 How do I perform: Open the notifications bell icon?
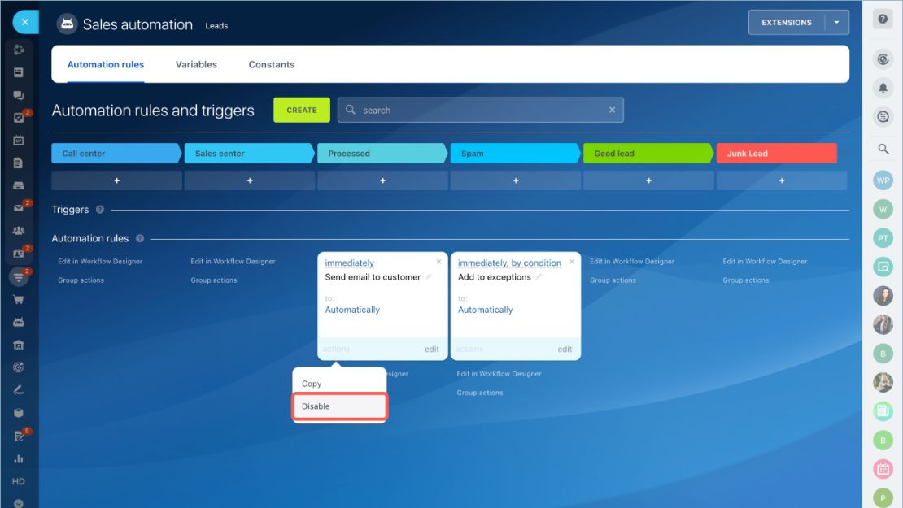(883, 88)
